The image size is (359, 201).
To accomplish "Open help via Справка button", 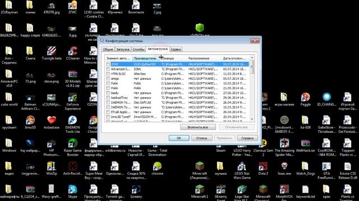I will click(247, 138).
